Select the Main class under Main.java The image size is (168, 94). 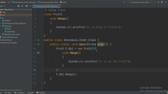tap(9, 29)
